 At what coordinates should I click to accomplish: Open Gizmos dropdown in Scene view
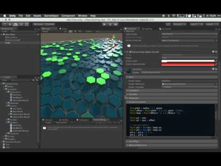point(89,31)
